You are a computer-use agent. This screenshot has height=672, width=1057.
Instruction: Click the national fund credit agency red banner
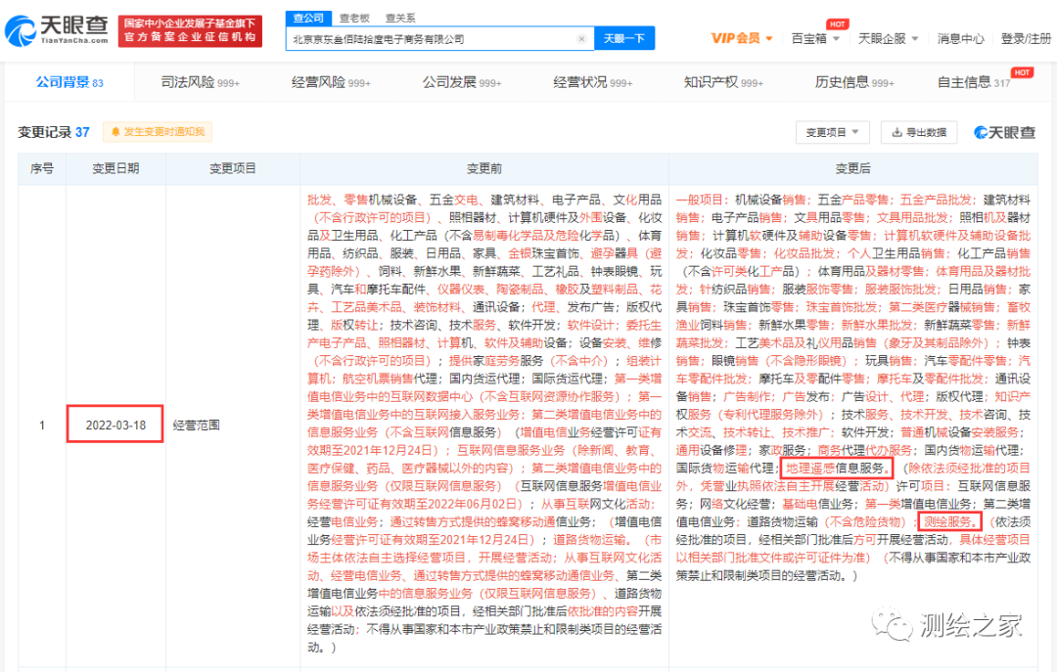(190, 30)
